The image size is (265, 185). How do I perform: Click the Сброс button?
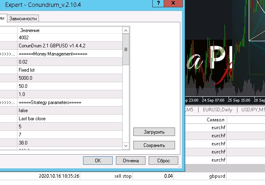(163, 161)
